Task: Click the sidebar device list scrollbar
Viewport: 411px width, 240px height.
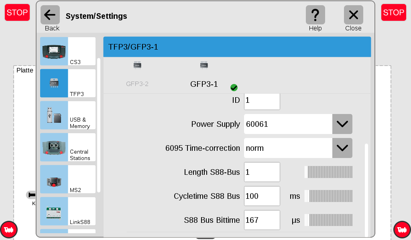Action: (99, 125)
